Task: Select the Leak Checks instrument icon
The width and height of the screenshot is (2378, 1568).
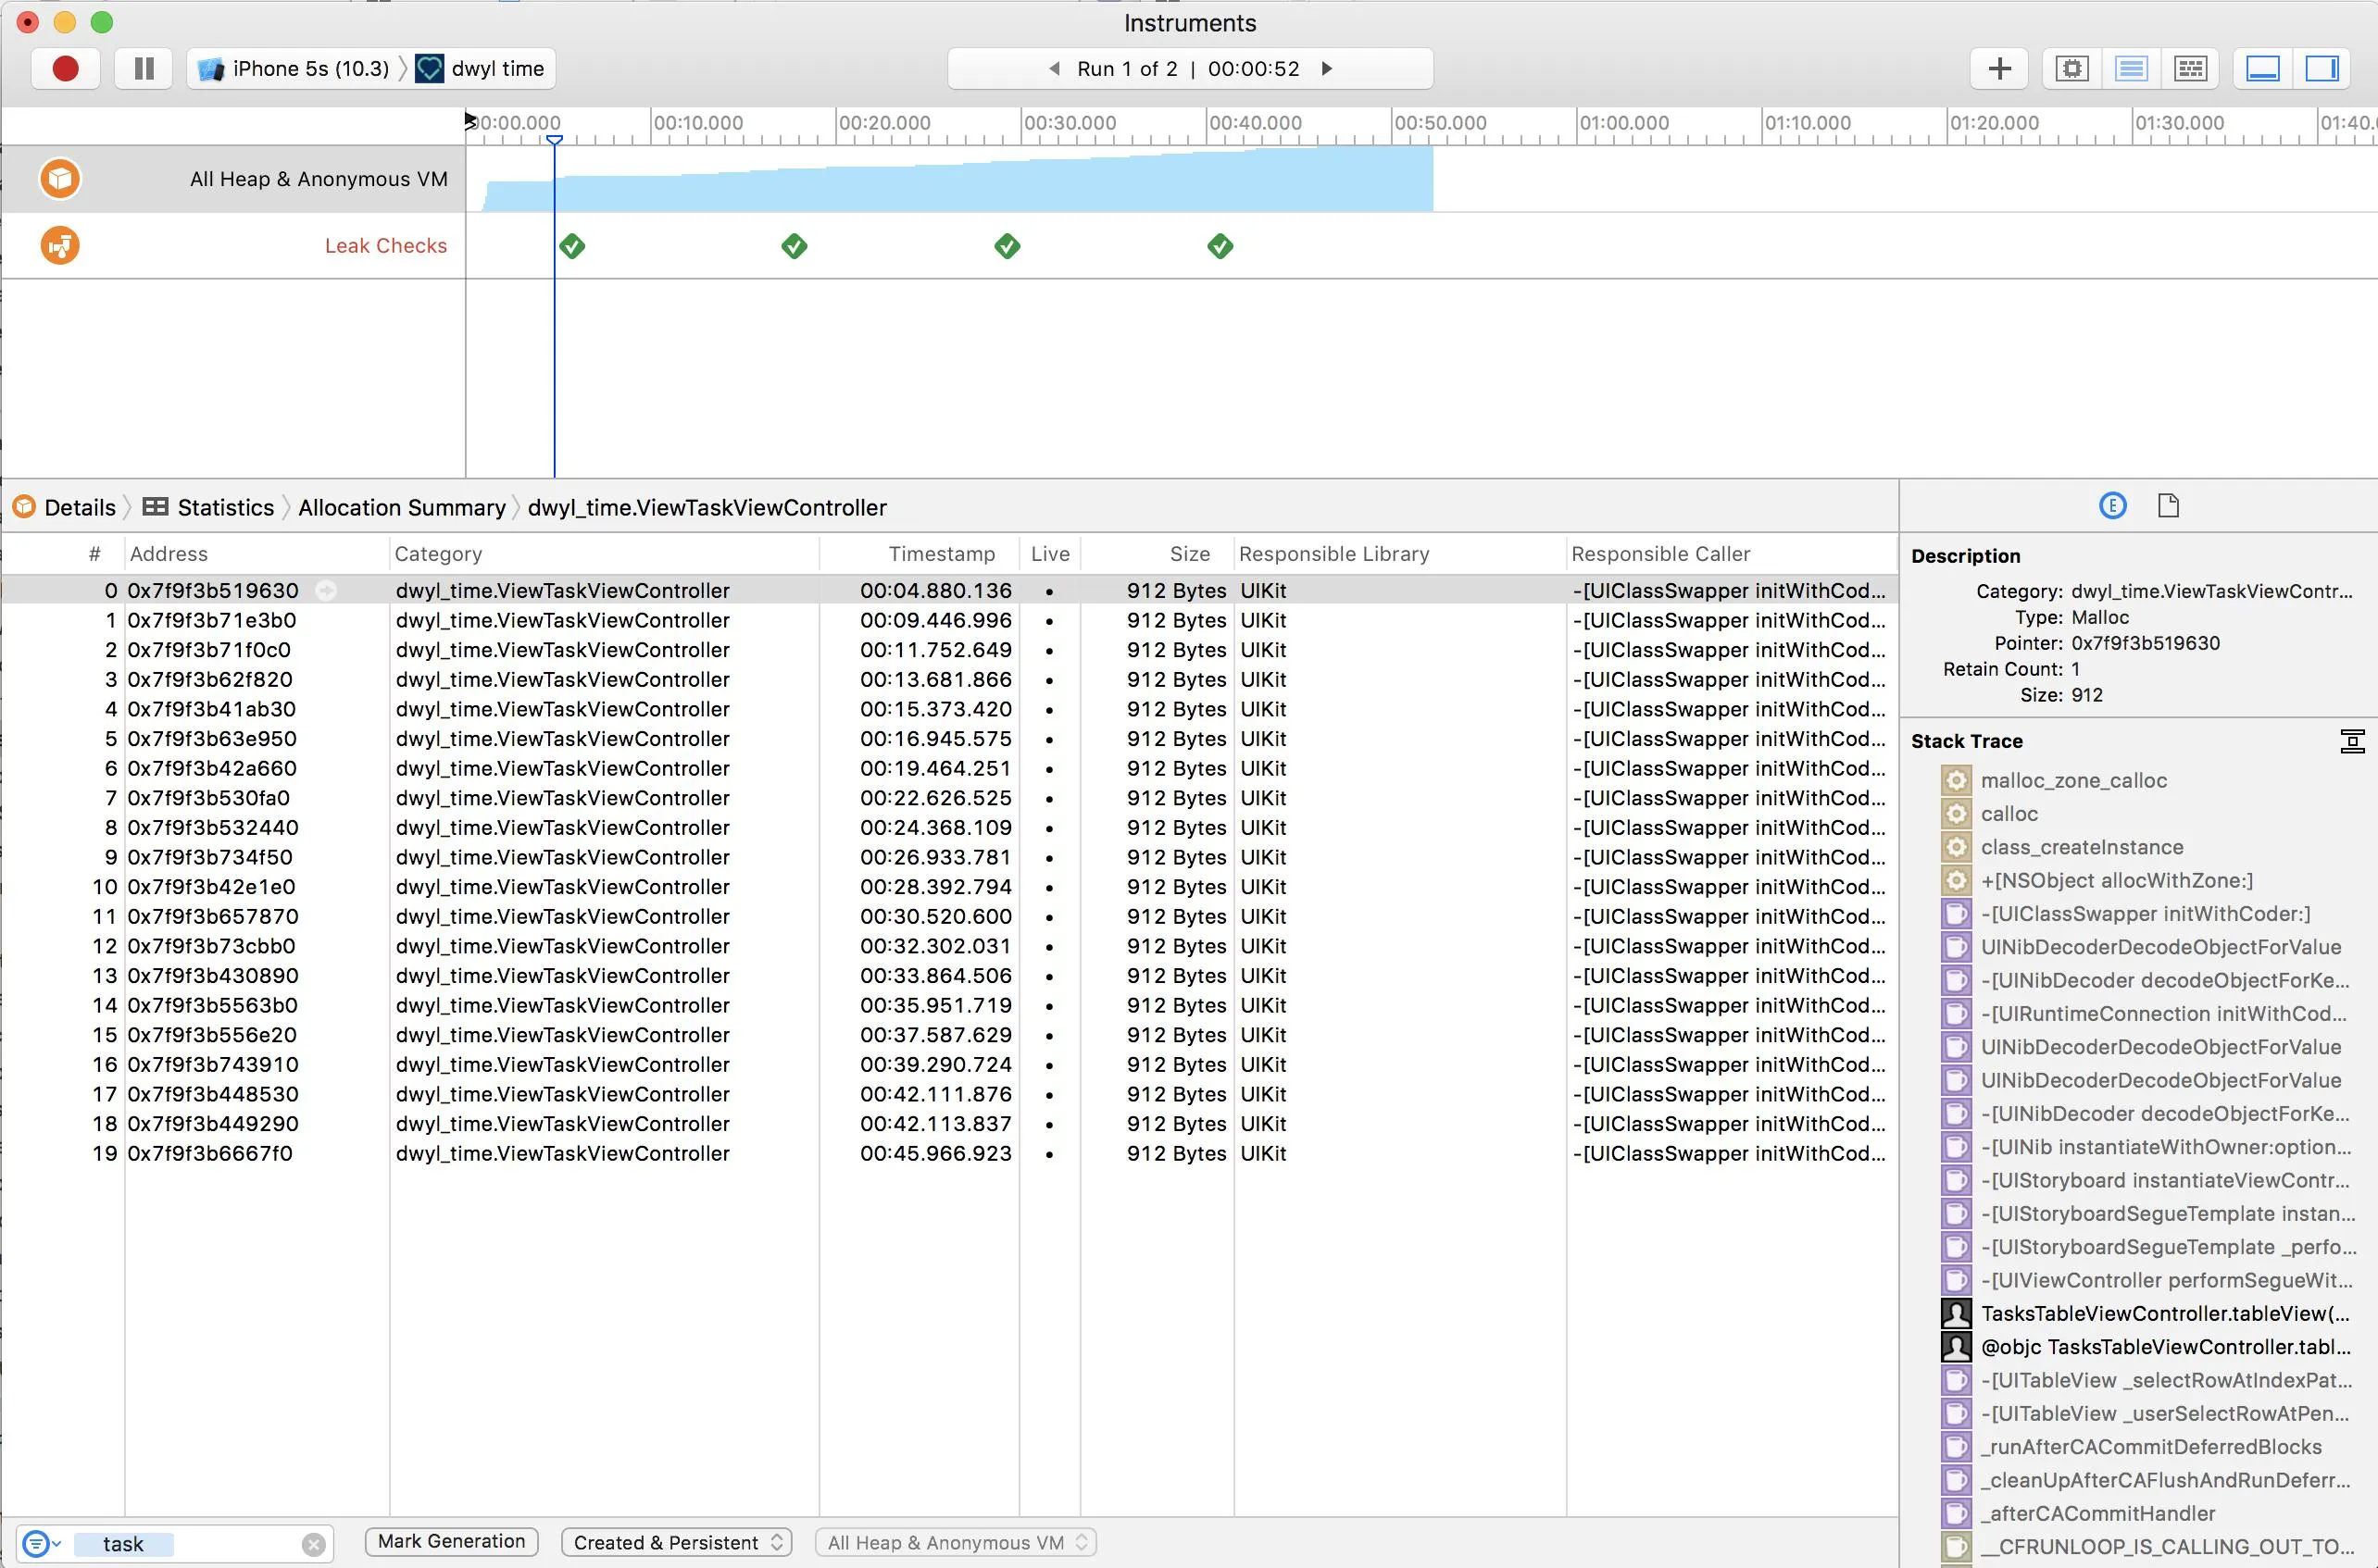Action: click(x=60, y=246)
